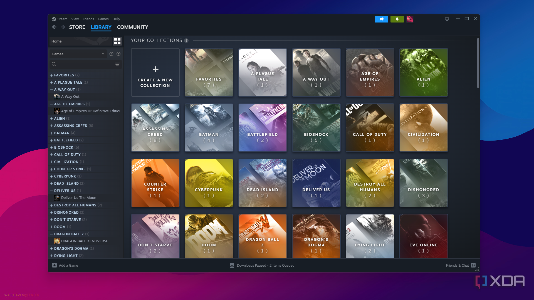Collapse the DELIVER US collection
The height and width of the screenshot is (300, 534).
click(51, 191)
